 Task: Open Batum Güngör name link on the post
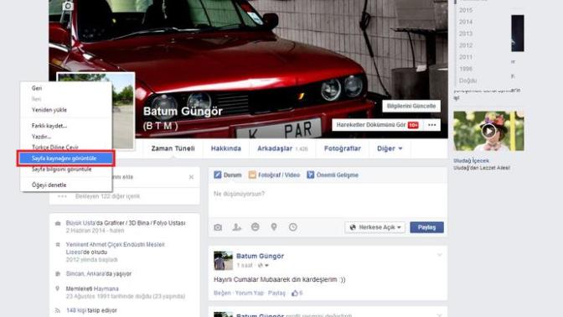click(260, 257)
